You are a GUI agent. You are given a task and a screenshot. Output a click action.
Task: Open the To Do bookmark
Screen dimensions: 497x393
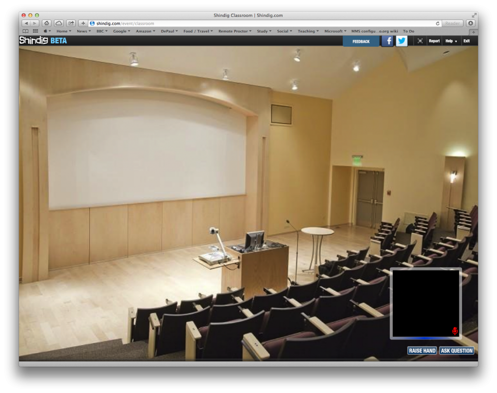click(x=408, y=31)
